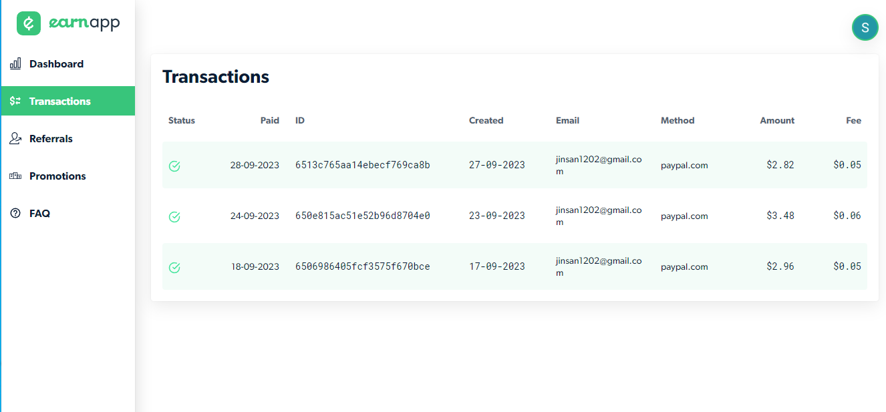Click the Transactions dollar-arrows icon
The image size is (886, 412).
[15, 101]
